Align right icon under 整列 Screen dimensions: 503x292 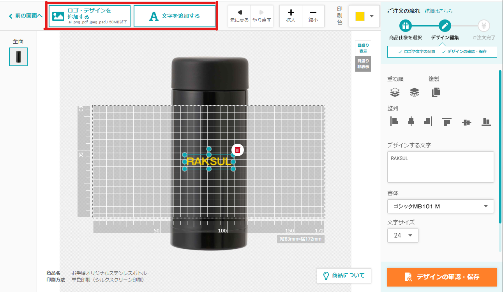[x=428, y=121]
